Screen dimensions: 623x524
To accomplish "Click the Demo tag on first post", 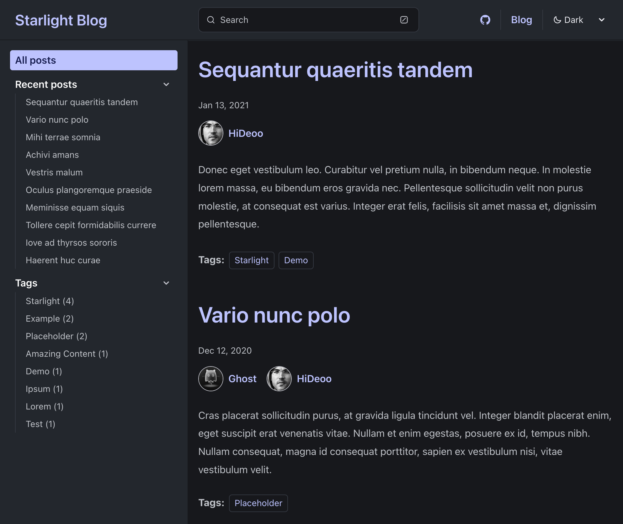I will (x=296, y=260).
